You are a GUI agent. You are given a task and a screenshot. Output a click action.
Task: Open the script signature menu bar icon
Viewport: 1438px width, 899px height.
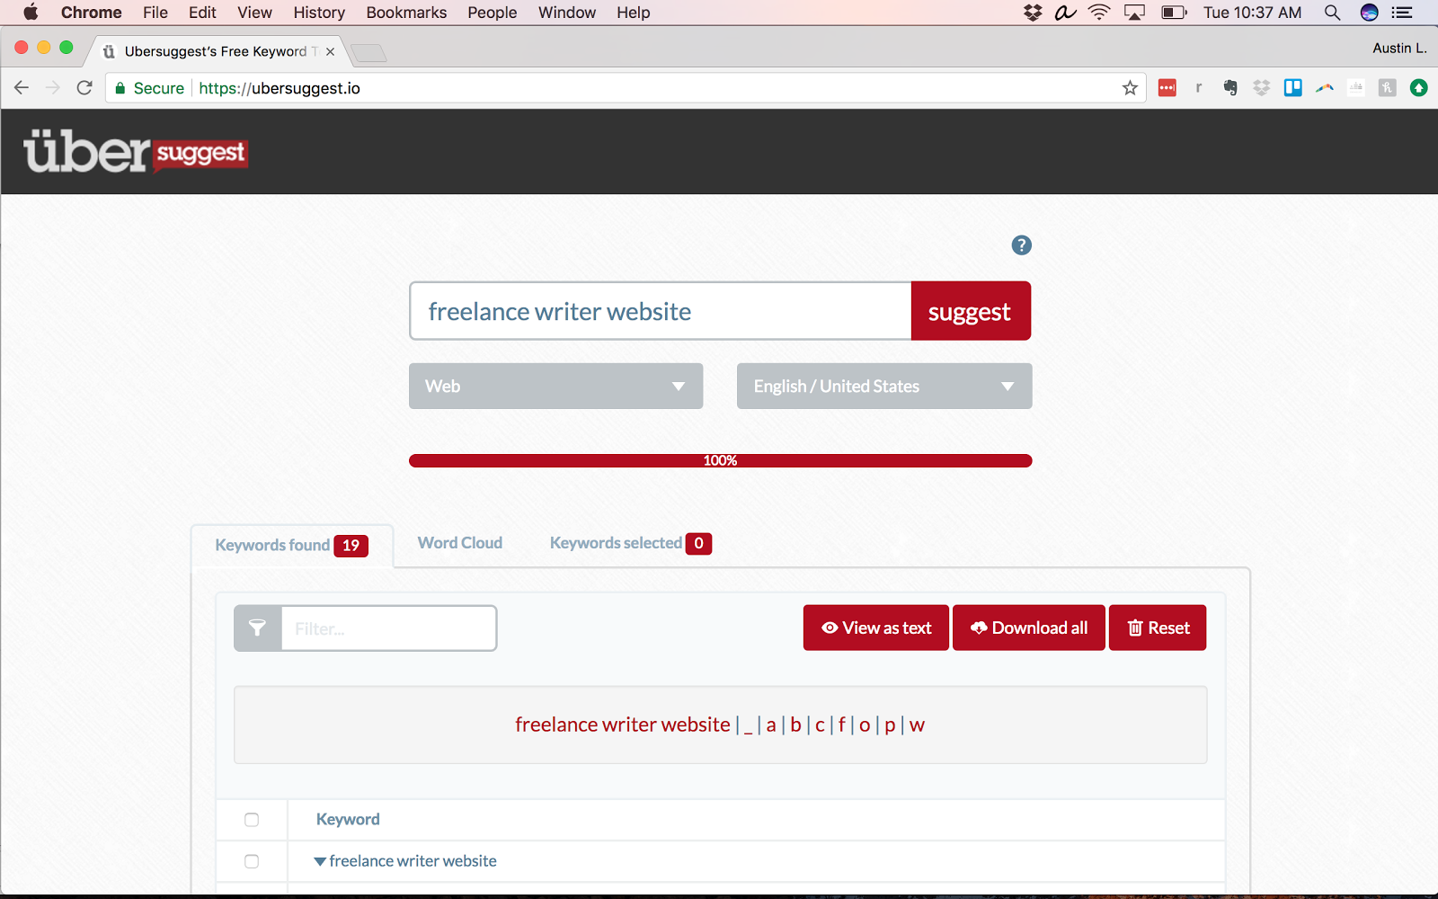1065,13
